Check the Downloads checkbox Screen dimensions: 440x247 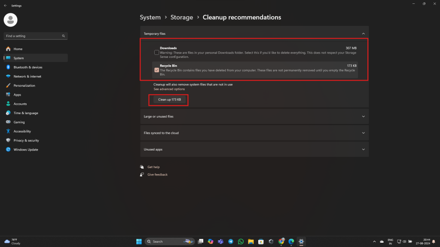click(157, 52)
